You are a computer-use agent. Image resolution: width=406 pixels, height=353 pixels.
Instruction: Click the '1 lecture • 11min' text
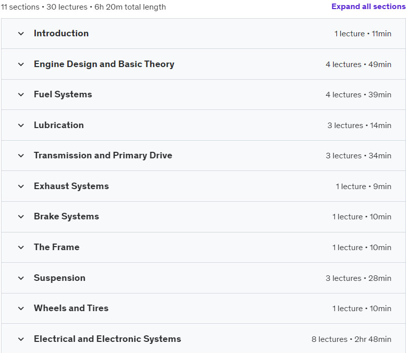[363, 34]
